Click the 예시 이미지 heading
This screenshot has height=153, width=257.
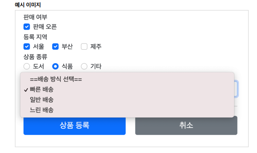28,5
